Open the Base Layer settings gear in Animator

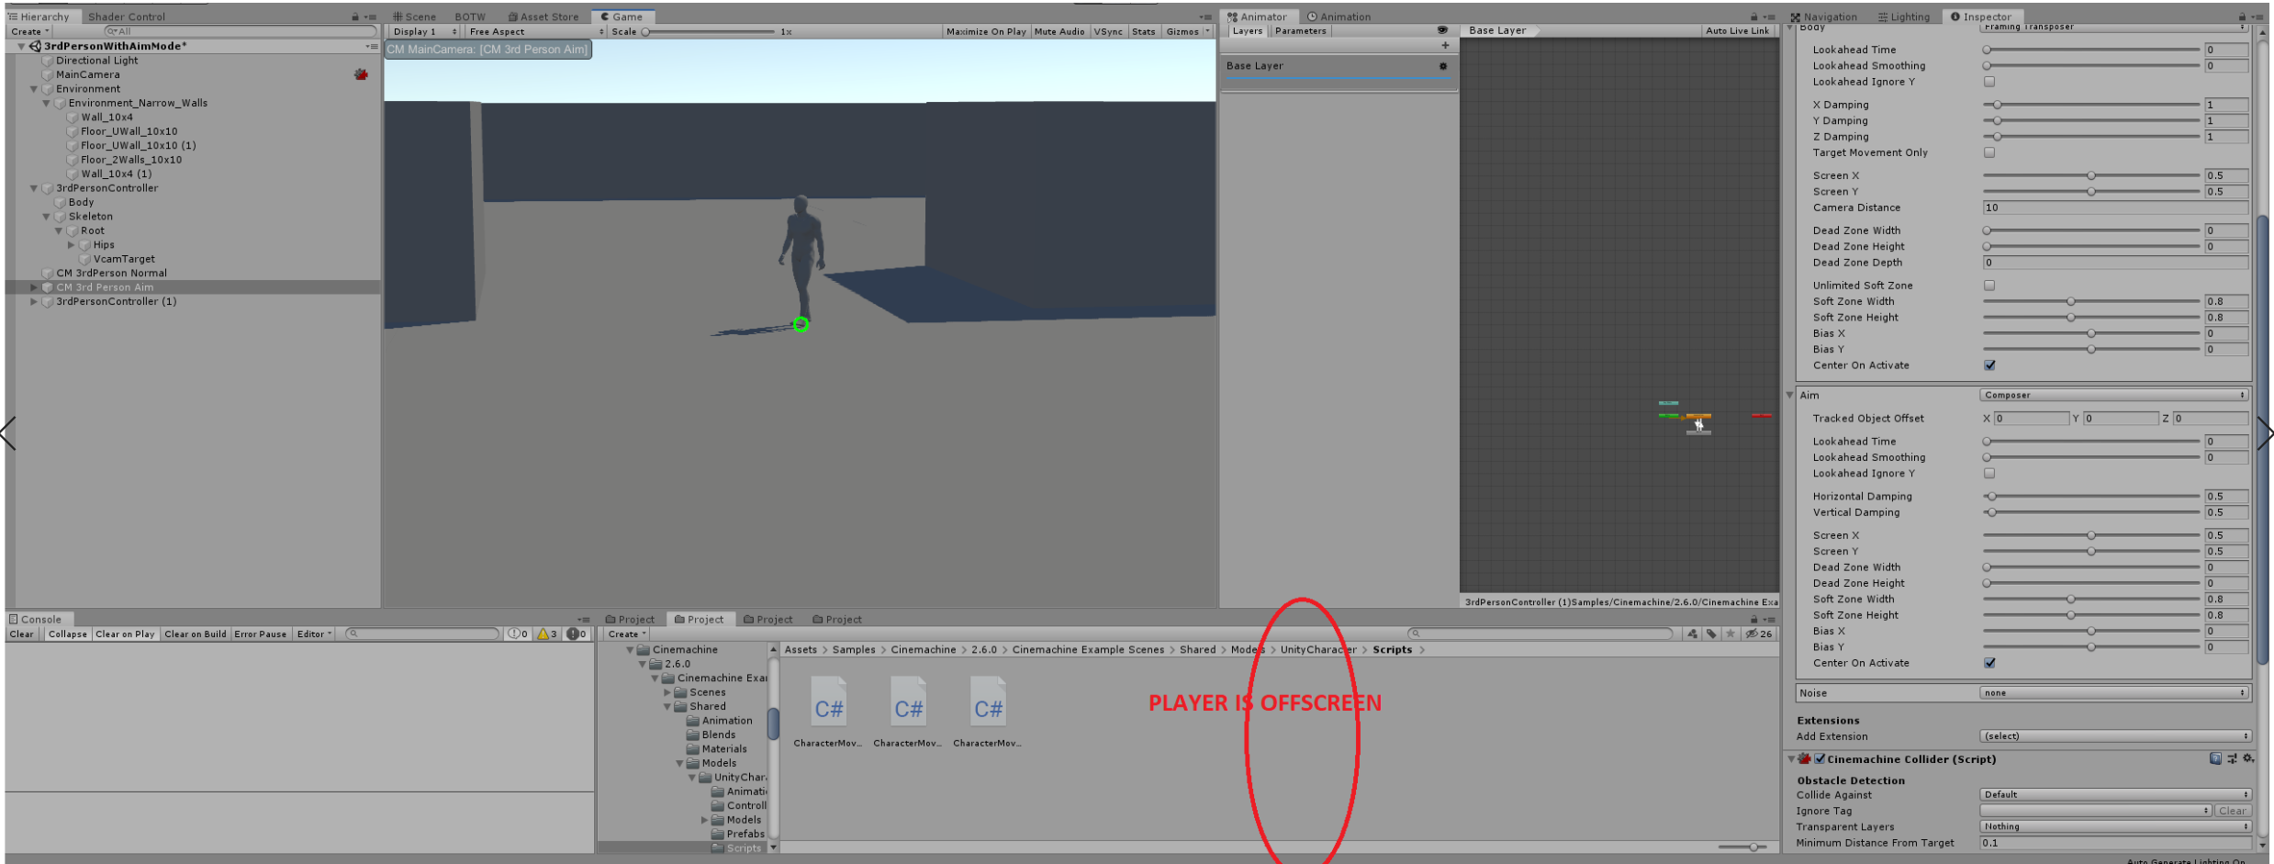tap(1443, 65)
